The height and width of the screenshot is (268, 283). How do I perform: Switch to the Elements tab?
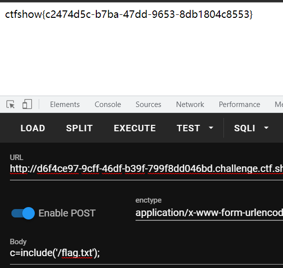pos(65,105)
